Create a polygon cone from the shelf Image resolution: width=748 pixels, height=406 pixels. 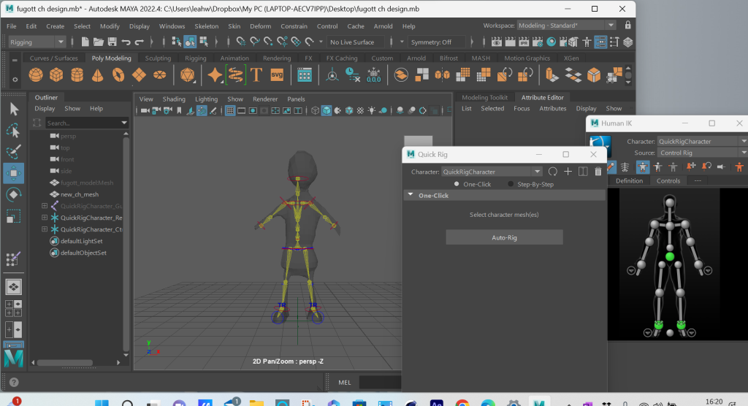(97, 75)
